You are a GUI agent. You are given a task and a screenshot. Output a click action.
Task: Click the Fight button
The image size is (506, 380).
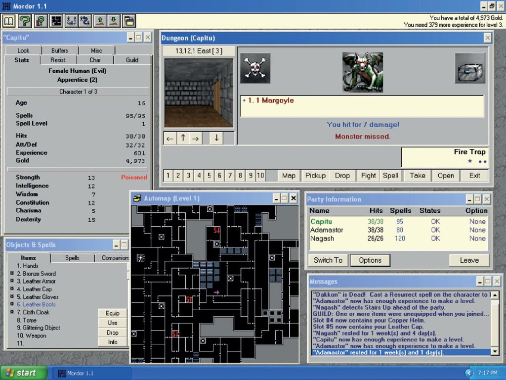(x=368, y=175)
